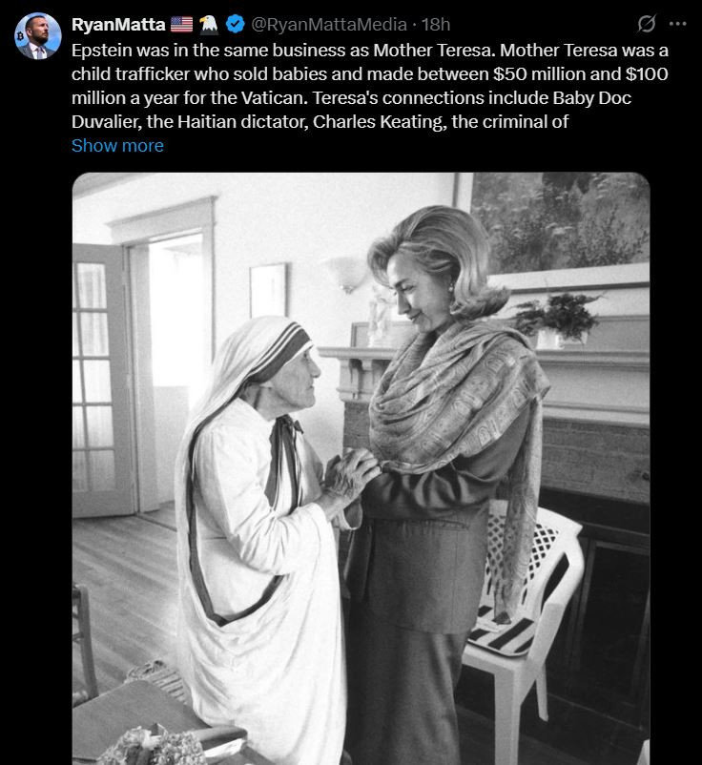702x765 pixels.
Task: Open RyanMatta's profile avatar picture
Action: pos(38,36)
